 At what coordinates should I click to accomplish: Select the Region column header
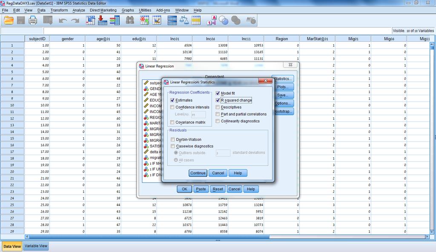282,39
